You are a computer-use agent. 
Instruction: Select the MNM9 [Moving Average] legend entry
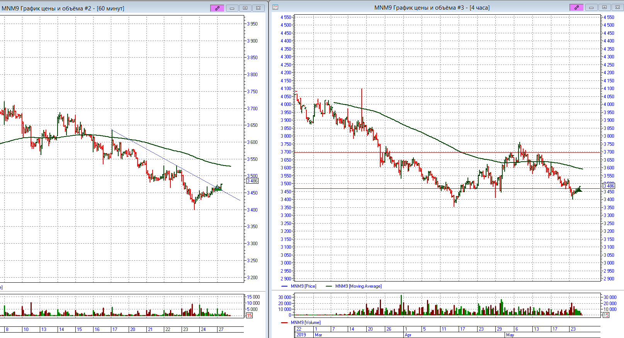coord(358,286)
